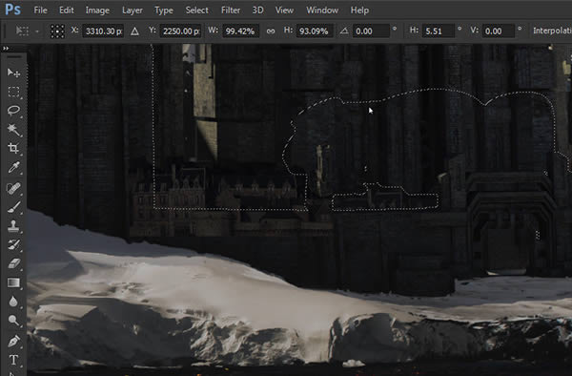The image size is (572, 376).
Task: Click the rotation angle icon
Action: (344, 31)
